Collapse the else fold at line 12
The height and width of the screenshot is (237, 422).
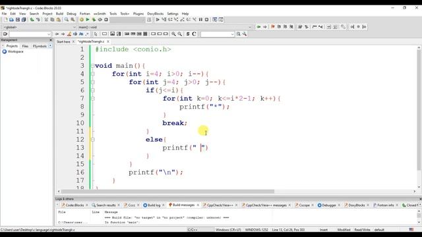click(x=92, y=140)
